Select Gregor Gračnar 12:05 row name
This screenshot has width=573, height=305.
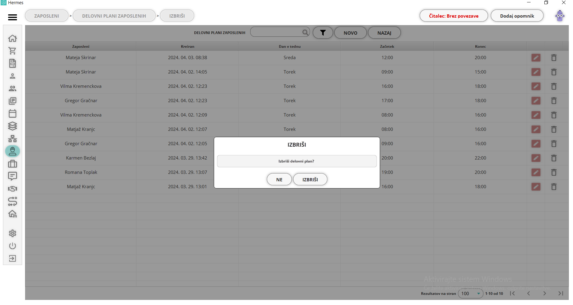[x=81, y=144]
